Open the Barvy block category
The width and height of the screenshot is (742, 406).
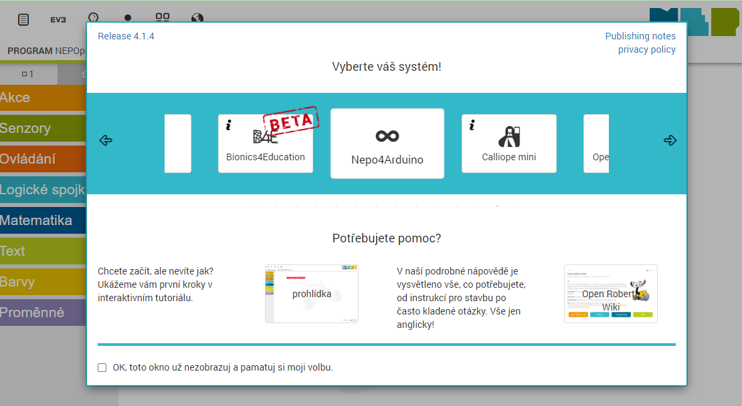tap(43, 282)
